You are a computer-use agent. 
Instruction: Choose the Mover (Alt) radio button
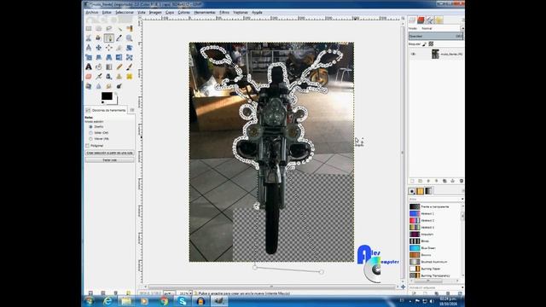[x=91, y=138]
